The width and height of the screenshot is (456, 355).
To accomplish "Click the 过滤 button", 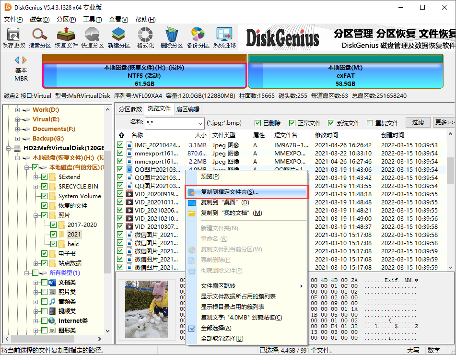I will click(x=418, y=122).
